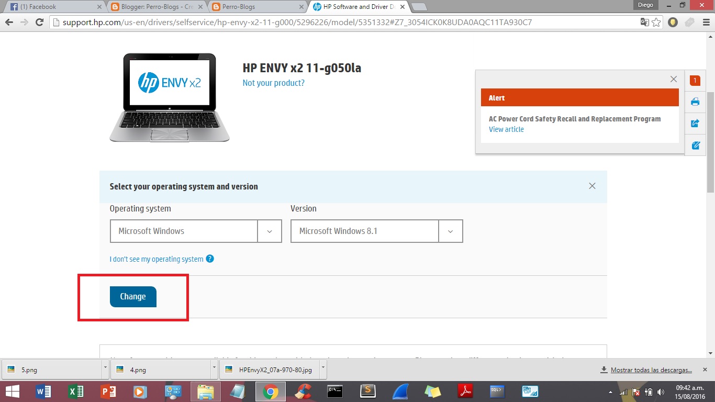The image size is (715, 402).
Task: Click the Not your product? link
Action: (273, 83)
